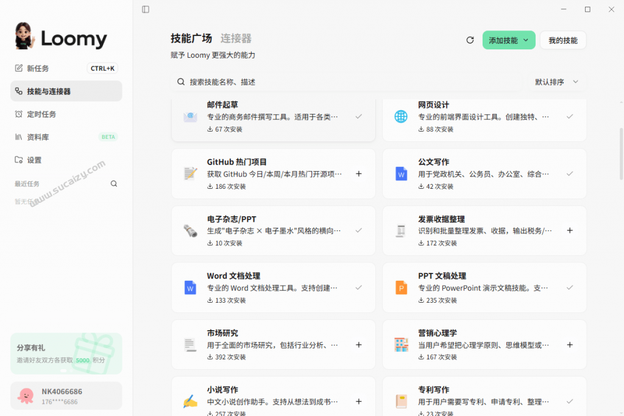Viewport: 624px width, 416px height.
Task: Open 资料库 in the sidebar
Action: [x=66, y=137]
